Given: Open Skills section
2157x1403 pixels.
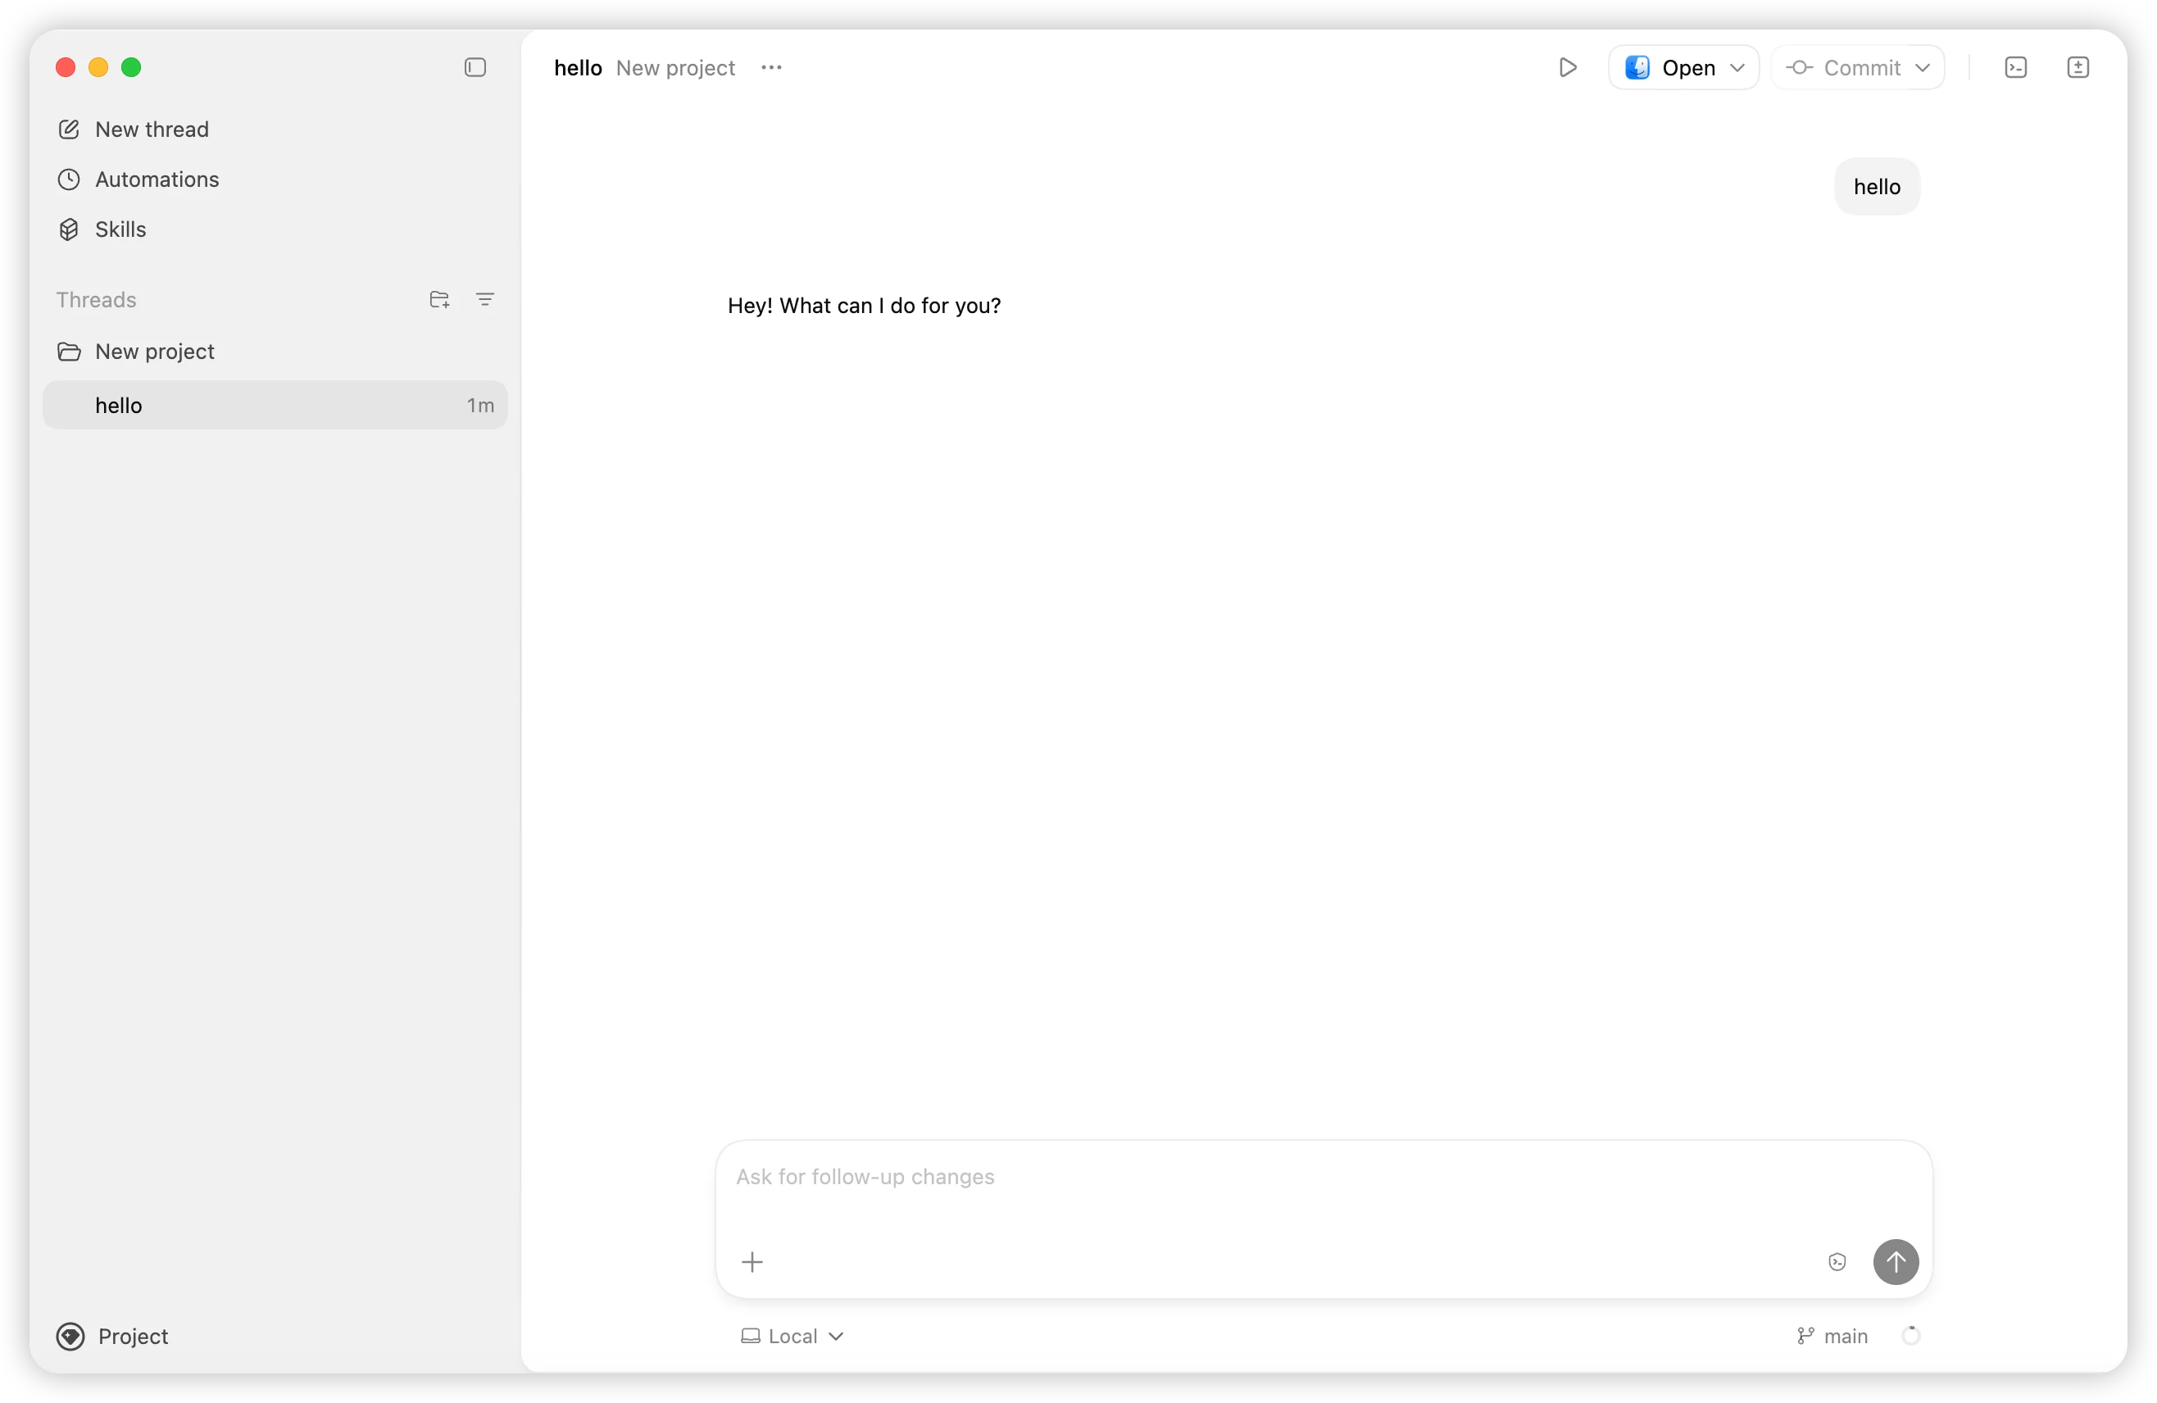Looking at the screenshot, I should click(x=102, y=229).
